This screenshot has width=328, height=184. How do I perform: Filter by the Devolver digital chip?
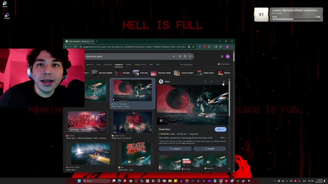click(102, 73)
